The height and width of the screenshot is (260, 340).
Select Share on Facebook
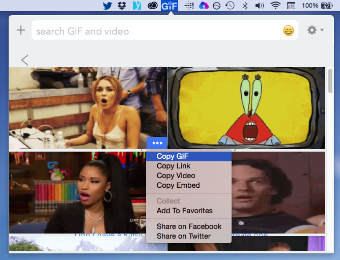tap(189, 226)
